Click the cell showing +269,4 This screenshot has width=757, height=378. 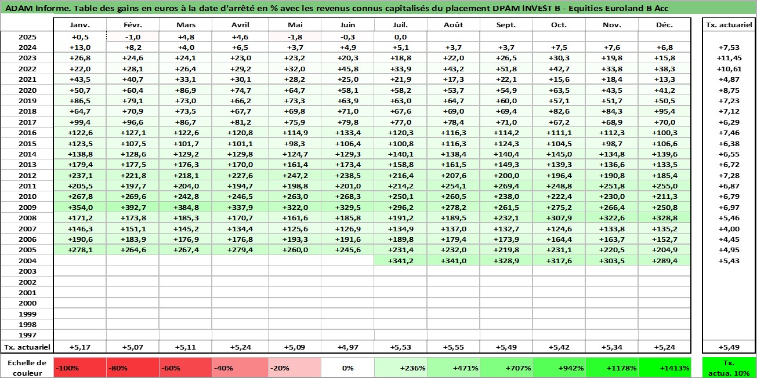click(506, 186)
